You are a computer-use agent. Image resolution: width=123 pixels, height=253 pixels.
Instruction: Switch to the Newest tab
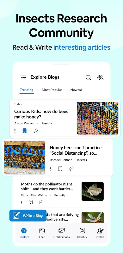(x=76, y=90)
